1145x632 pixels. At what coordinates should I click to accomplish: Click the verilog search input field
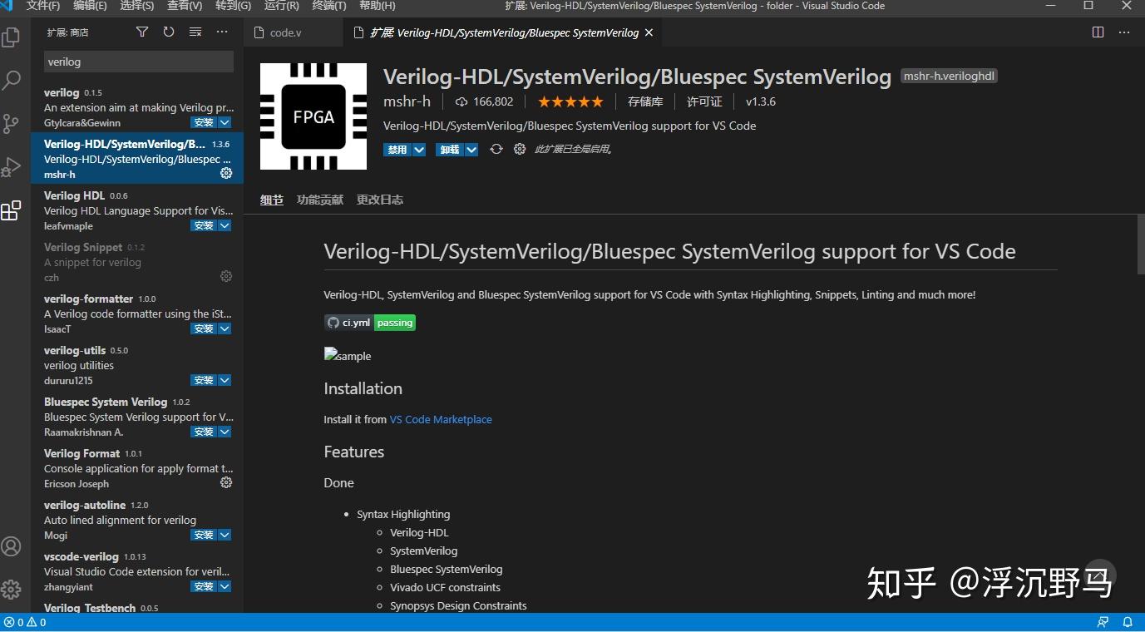pyautogui.click(x=138, y=62)
